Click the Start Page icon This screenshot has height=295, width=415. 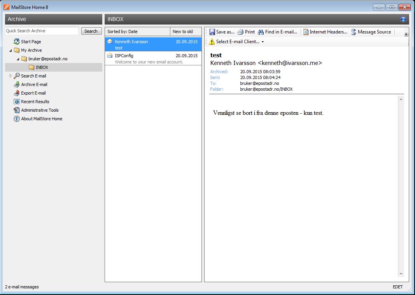(17, 42)
